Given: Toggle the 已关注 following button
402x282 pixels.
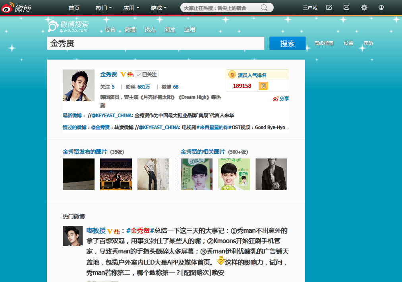Looking at the screenshot, I should [147, 74].
